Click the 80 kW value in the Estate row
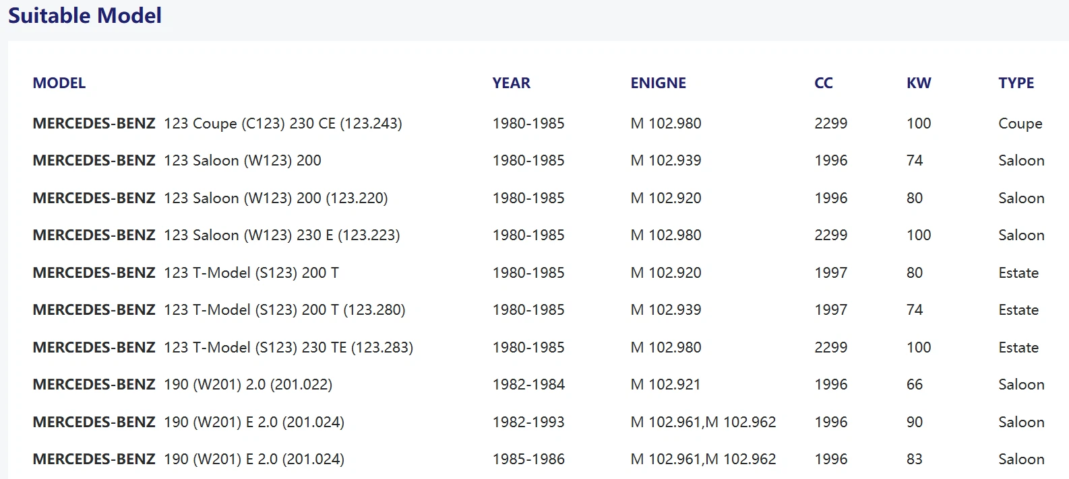 [915, 273]
